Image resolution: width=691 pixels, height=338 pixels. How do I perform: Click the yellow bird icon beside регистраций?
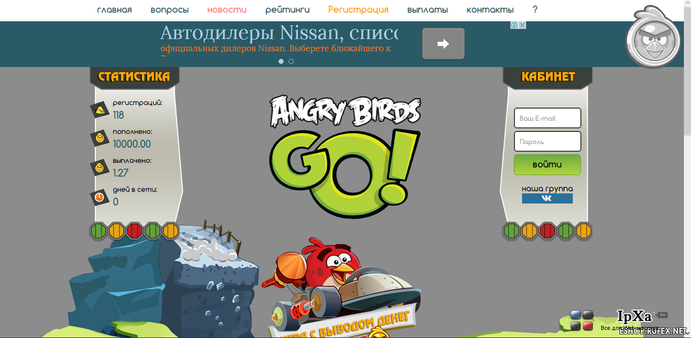pyautogui.click(x=100, y=109)
